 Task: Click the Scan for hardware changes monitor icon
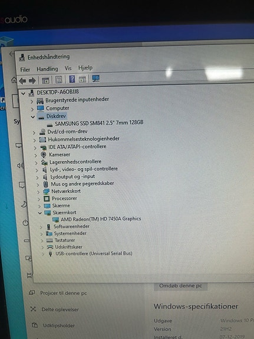[x=95, y=78]
